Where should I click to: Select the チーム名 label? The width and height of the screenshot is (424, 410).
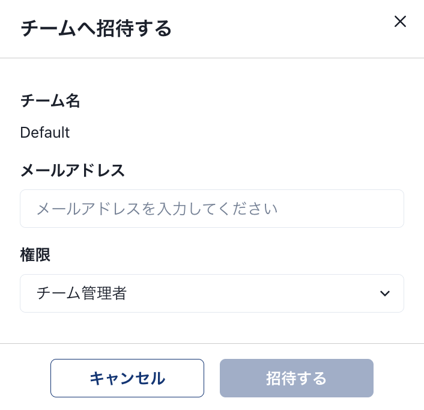pyautogui.click(x=50, y=101)
